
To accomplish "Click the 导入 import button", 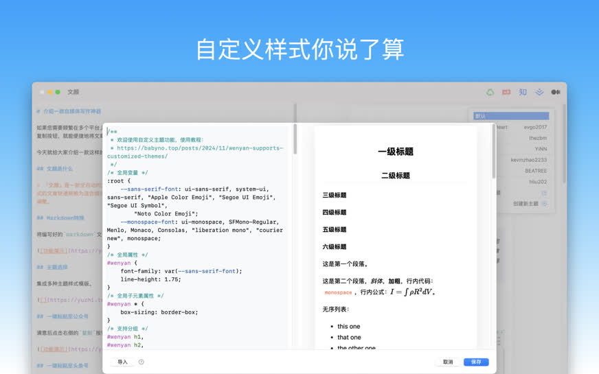I will [122, 362].
